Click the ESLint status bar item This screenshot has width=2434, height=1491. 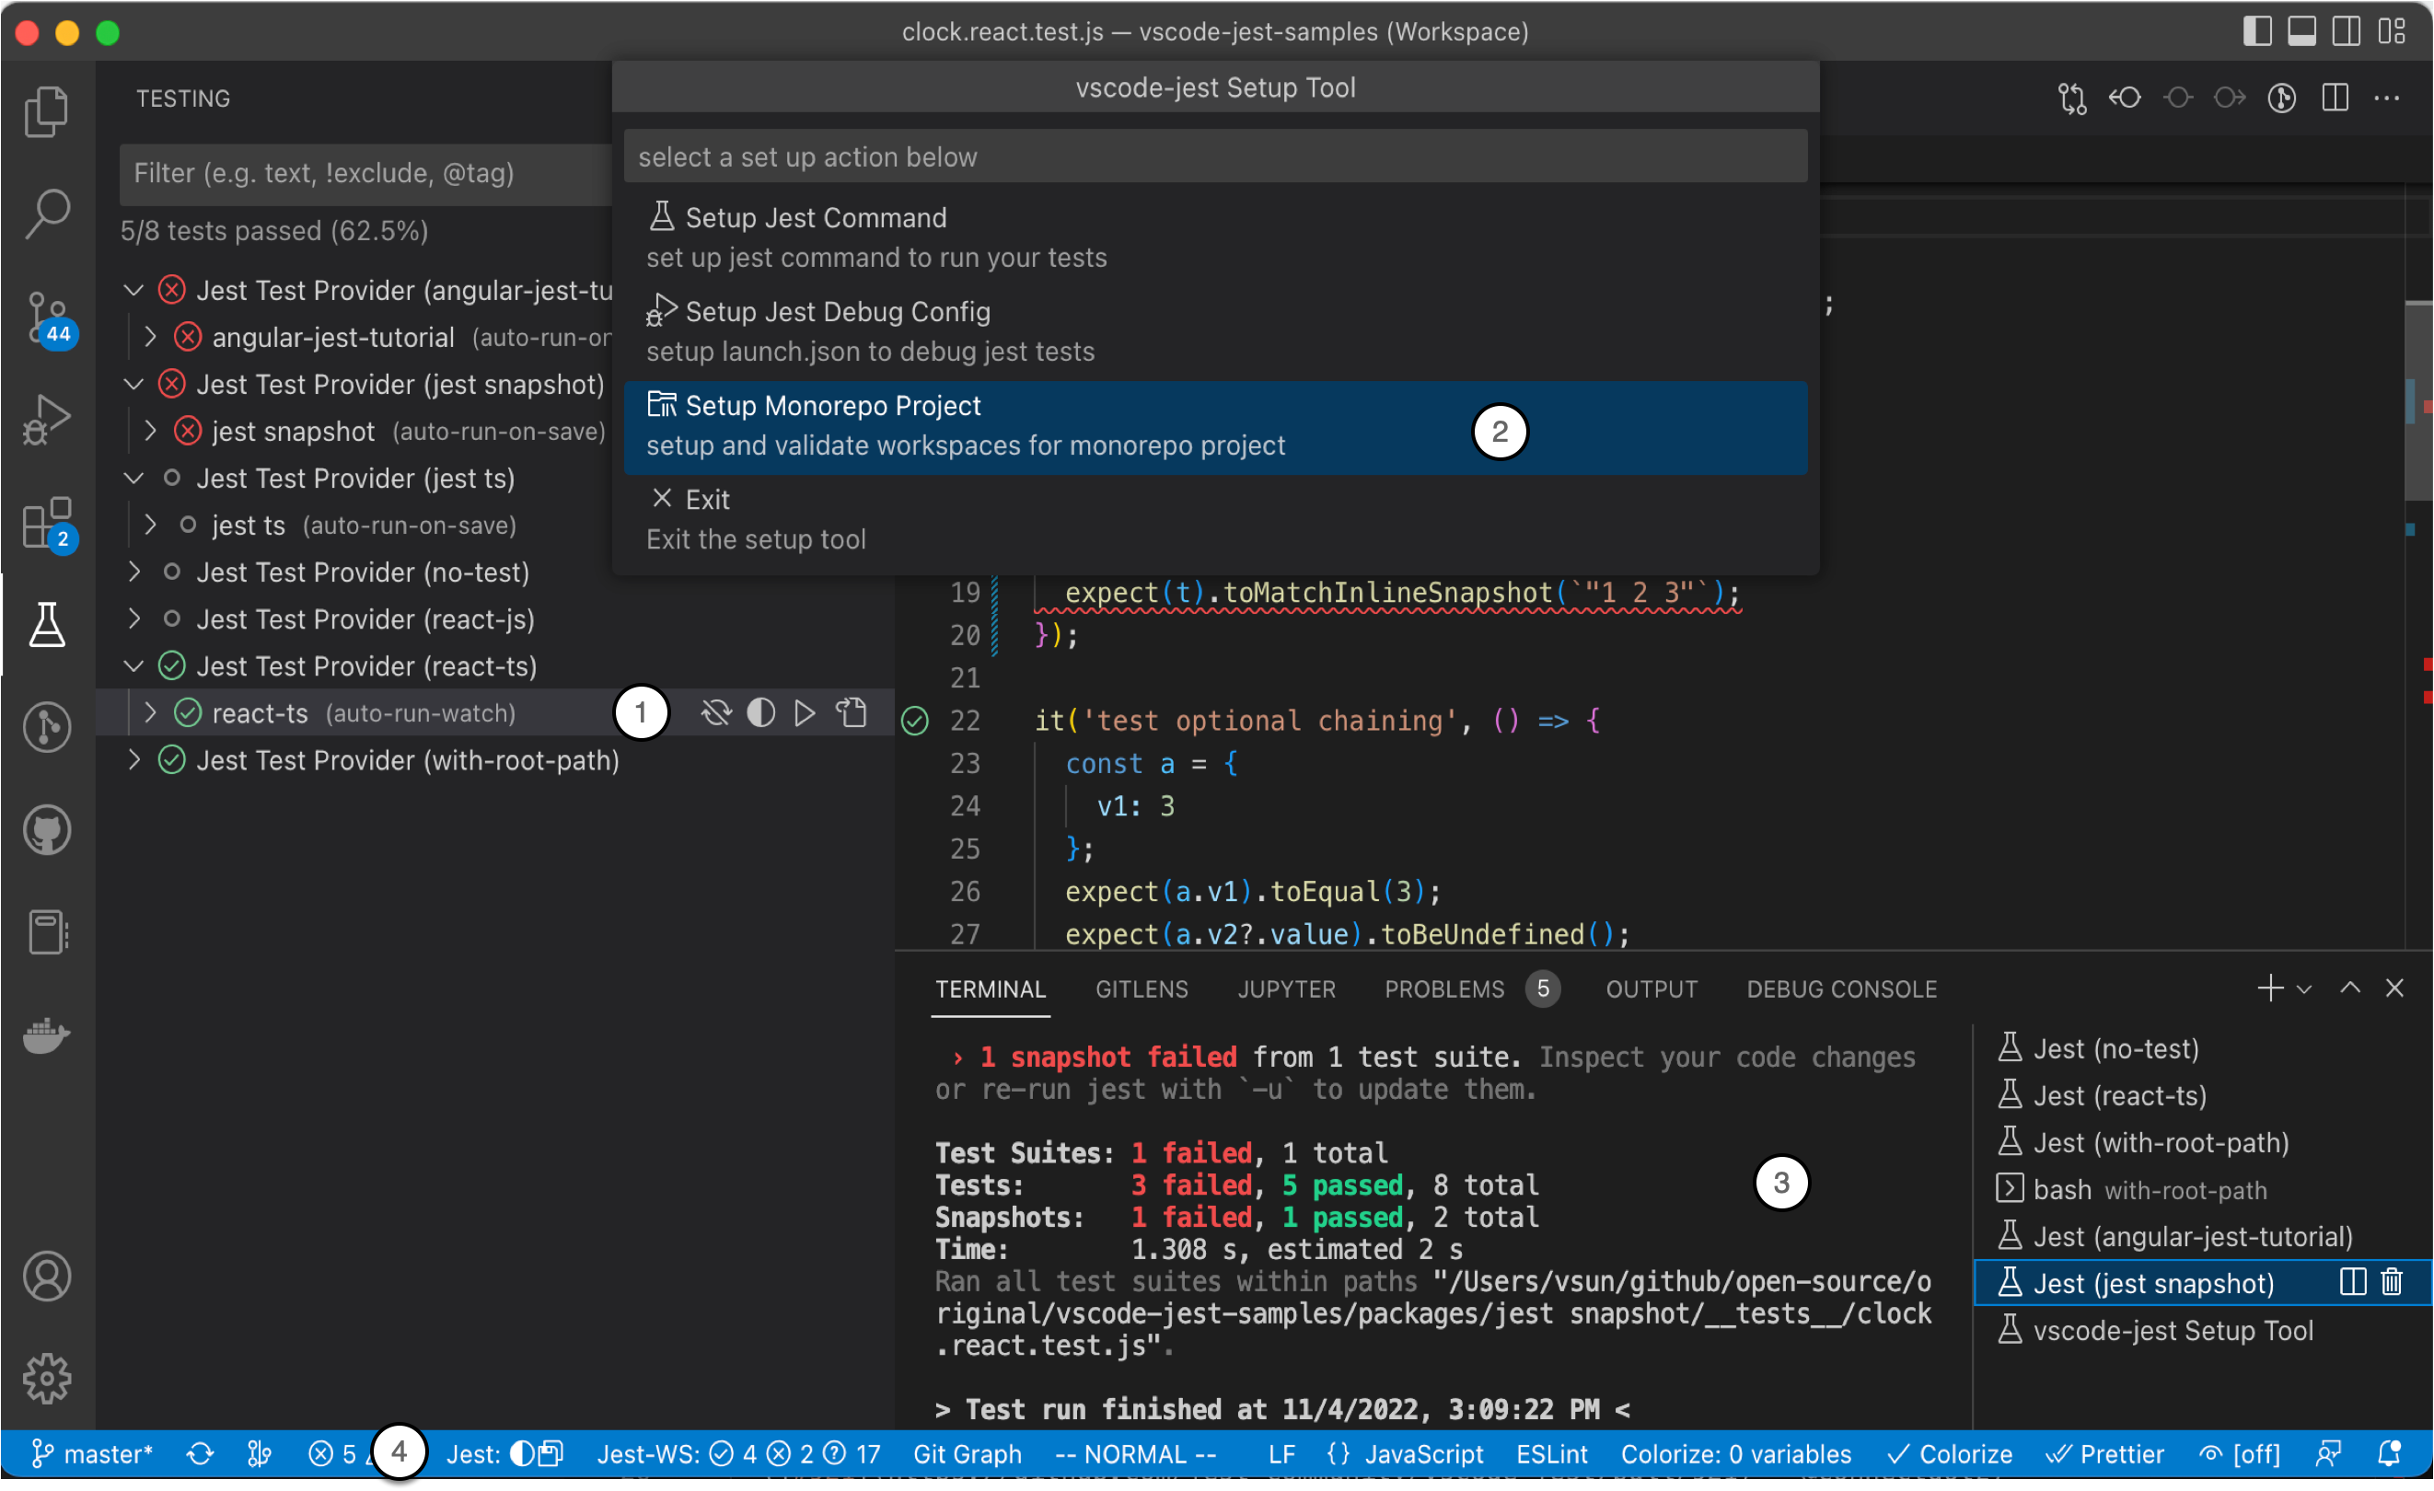pyautogui.click(x=1552, y=1453)
